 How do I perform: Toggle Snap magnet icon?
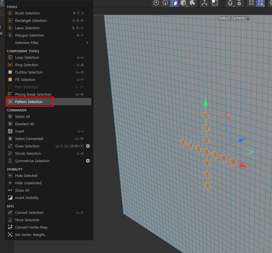coord(230,3)
